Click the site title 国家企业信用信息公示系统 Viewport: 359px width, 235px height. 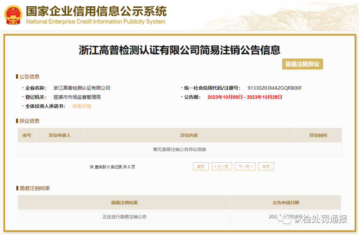pyautogui.click(x=96, y=11)
